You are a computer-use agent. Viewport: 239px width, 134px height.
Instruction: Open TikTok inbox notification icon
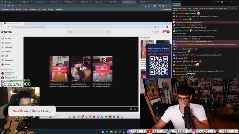click(163, 32)
